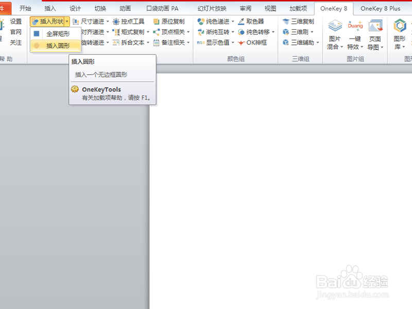Image resolution: width=412 pixels, height=309 pixels.
Task: Switch to the 插入 ribbon tab
Action: pos(50,8)
